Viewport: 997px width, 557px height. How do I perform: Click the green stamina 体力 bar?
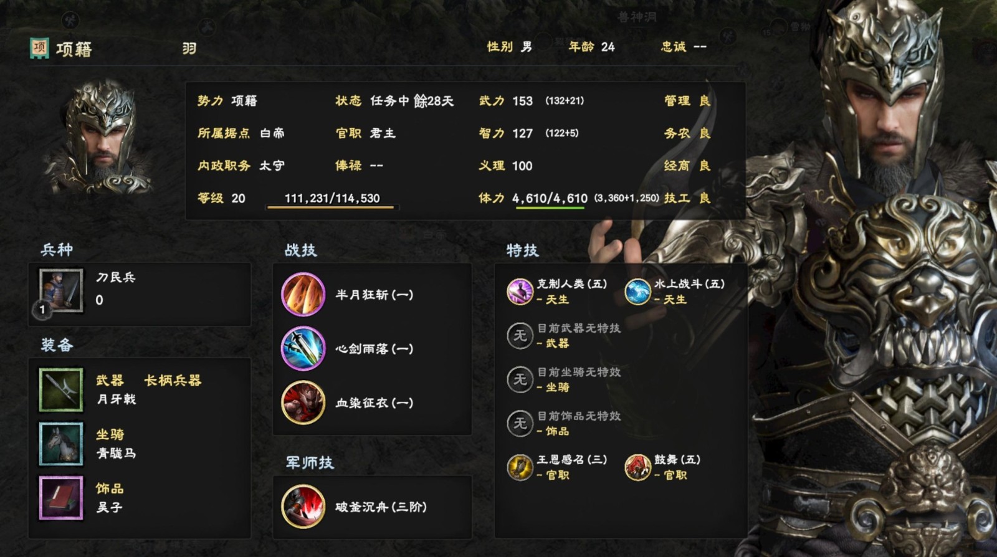pos(550,207)
